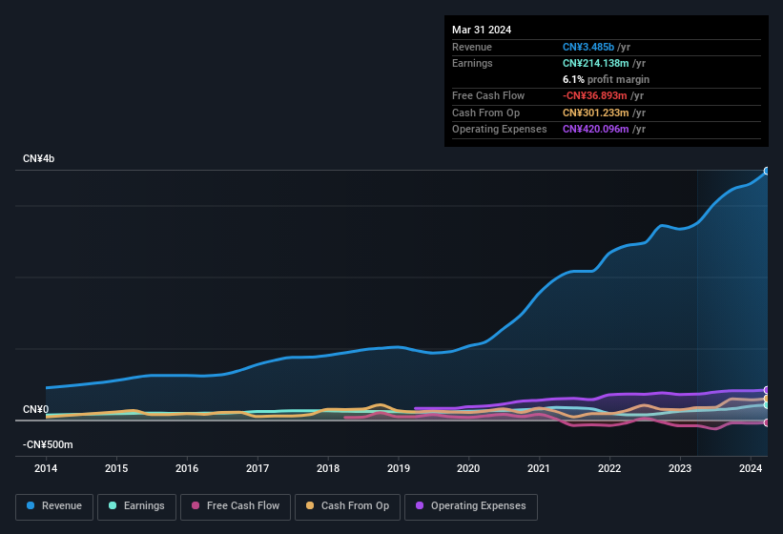
Task: Click the 2023 x-axis label
Action: tap(680, 468)
